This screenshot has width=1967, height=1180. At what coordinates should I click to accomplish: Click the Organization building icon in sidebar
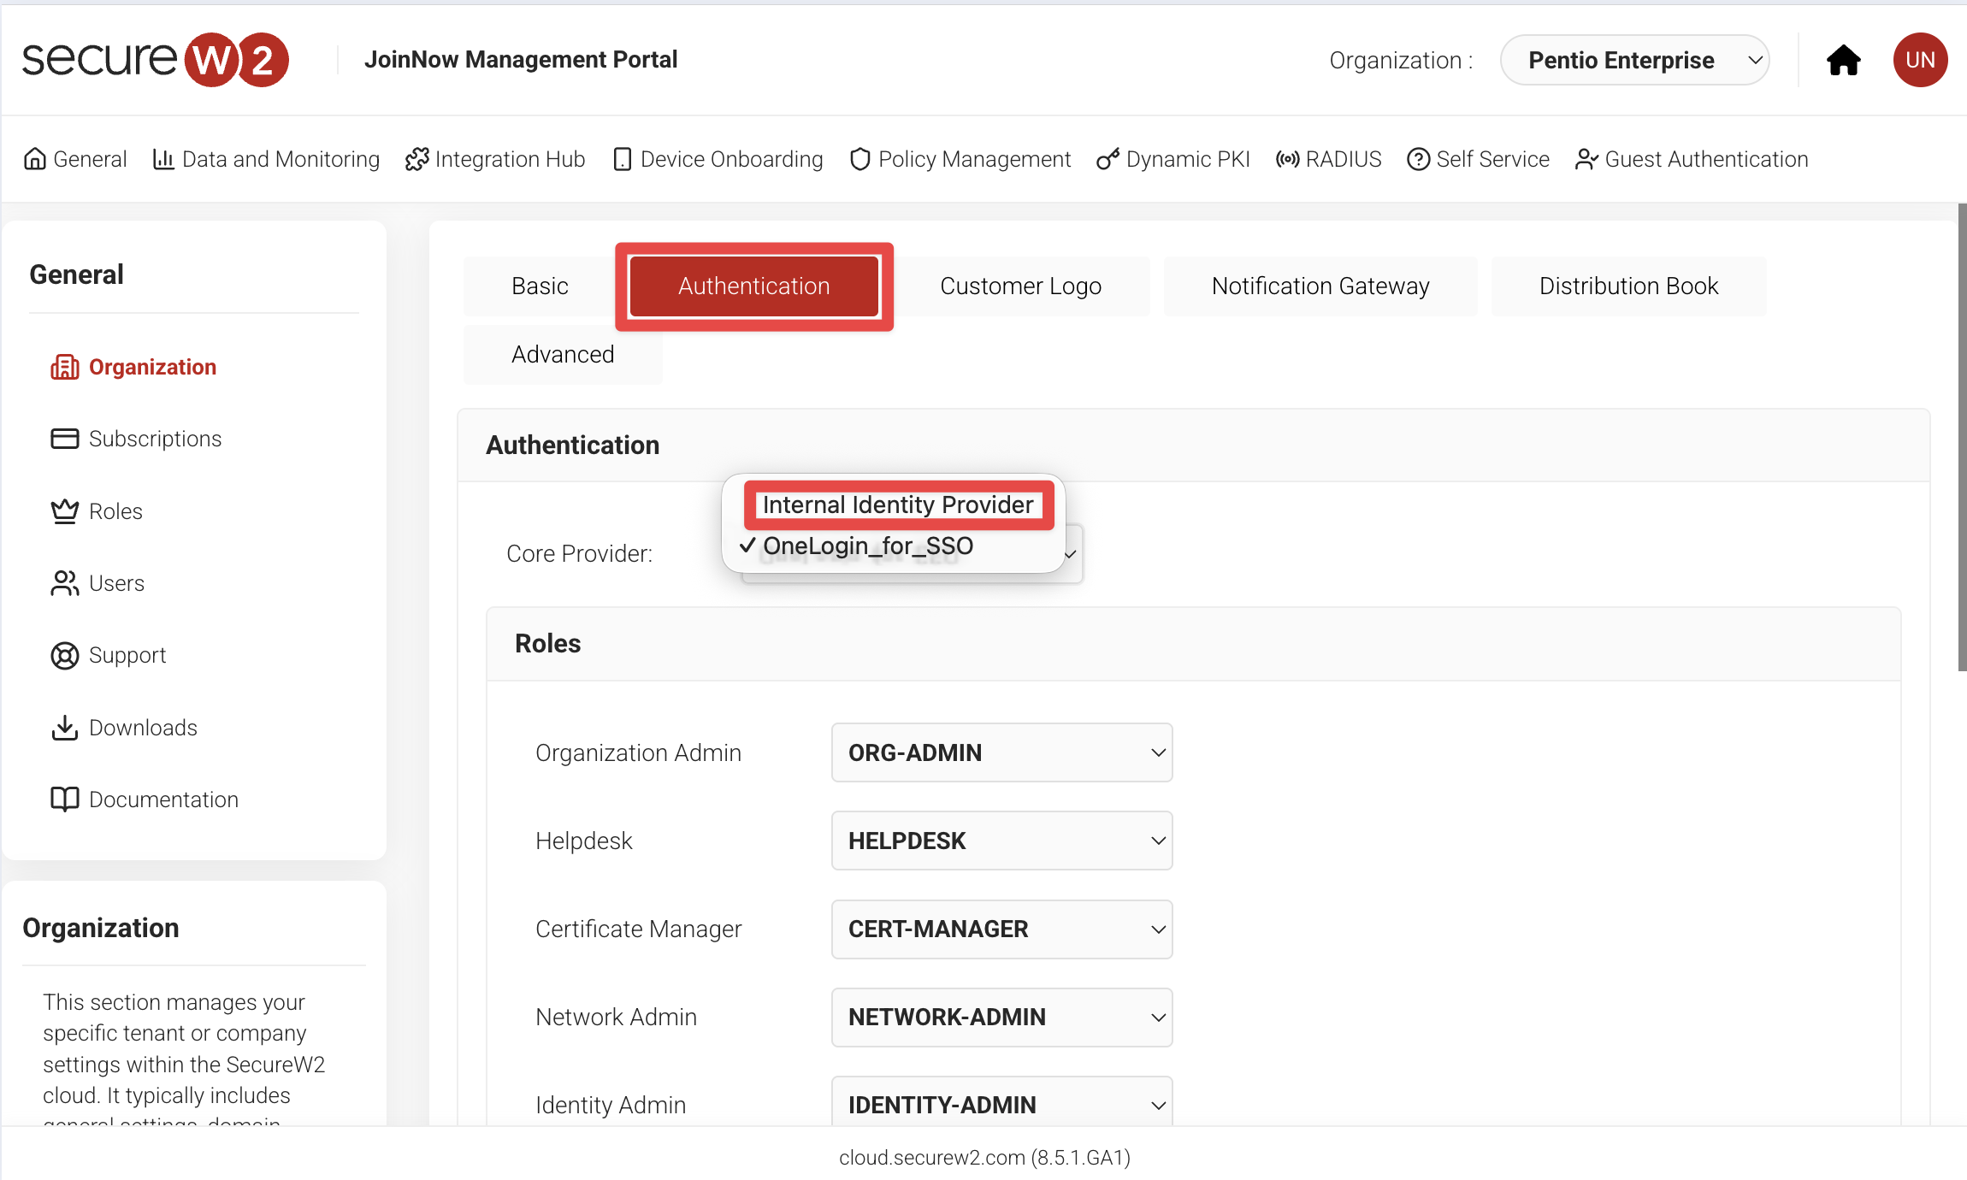coord(65,367)
